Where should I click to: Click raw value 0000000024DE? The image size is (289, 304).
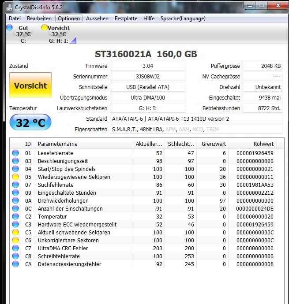(x=255, y=209)
